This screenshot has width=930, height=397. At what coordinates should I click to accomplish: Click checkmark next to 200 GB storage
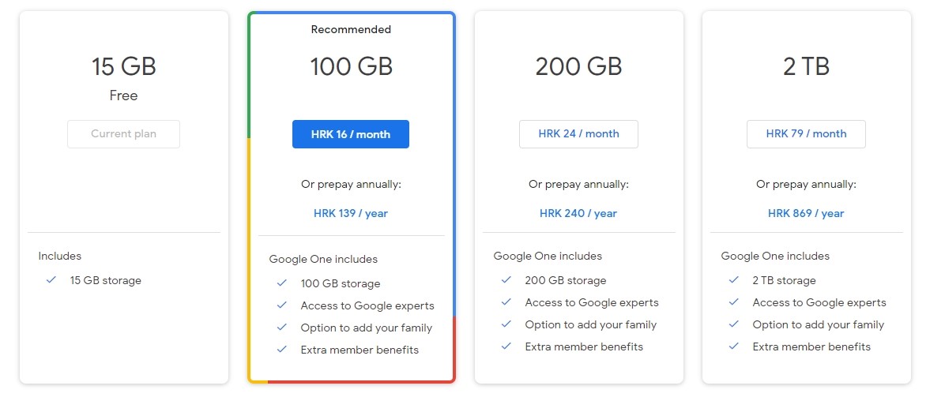click(x=506, y=280)
